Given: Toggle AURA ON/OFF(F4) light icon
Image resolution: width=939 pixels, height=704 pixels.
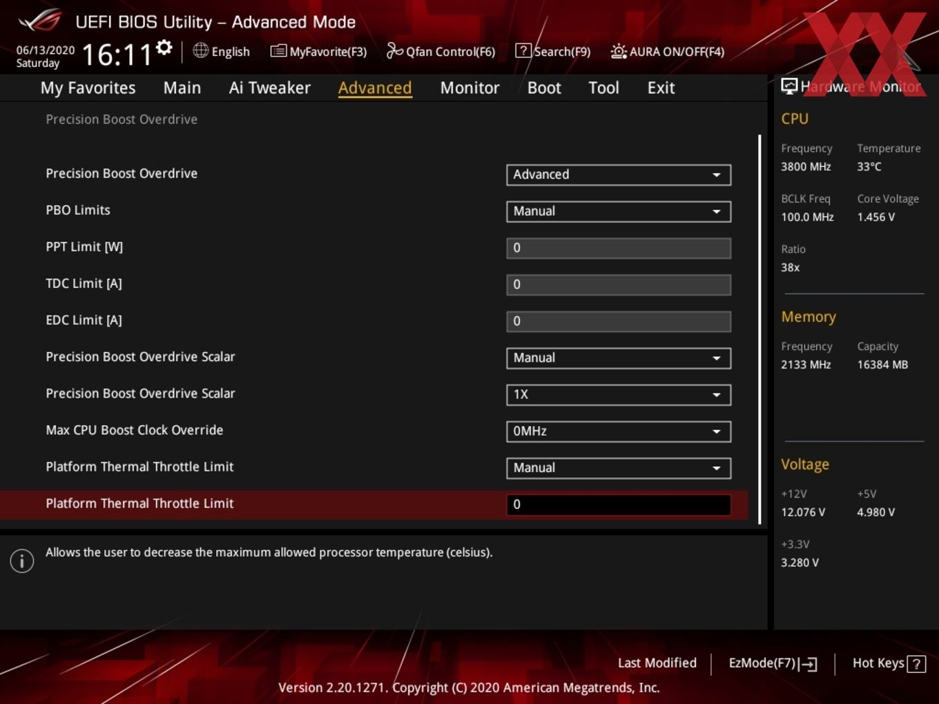Looking at the screenshot, I should [x=619, y=51].
